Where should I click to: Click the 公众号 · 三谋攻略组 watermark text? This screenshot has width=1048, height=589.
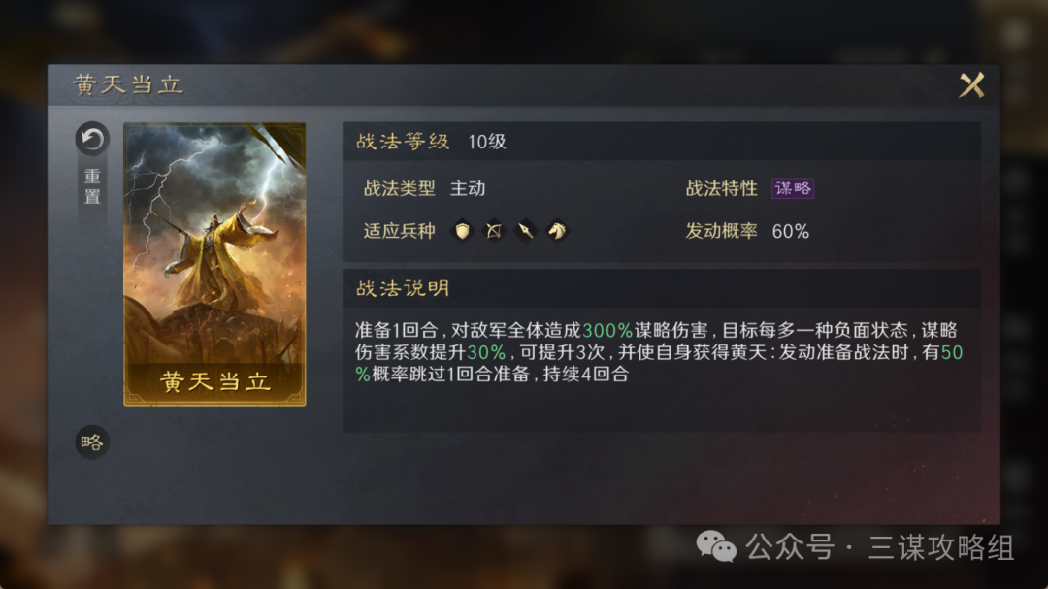click(879, 547)
